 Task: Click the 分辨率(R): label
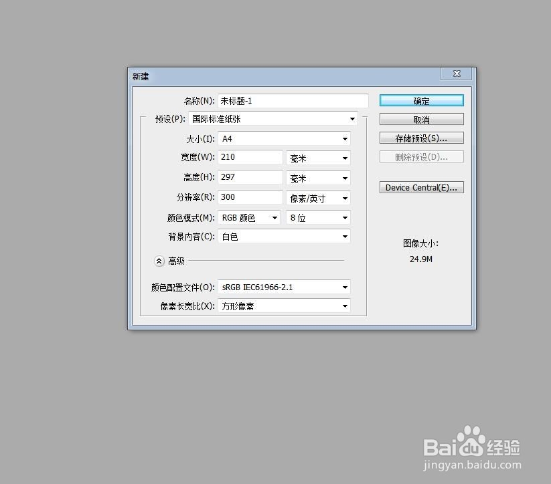point(195,197)
